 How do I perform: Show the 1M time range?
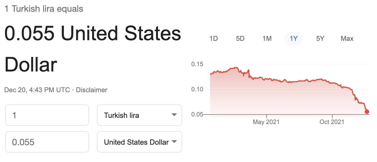point(267,39)
